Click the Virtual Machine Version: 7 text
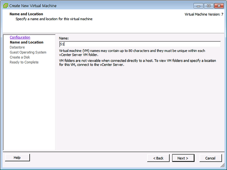 pos(204,14)
